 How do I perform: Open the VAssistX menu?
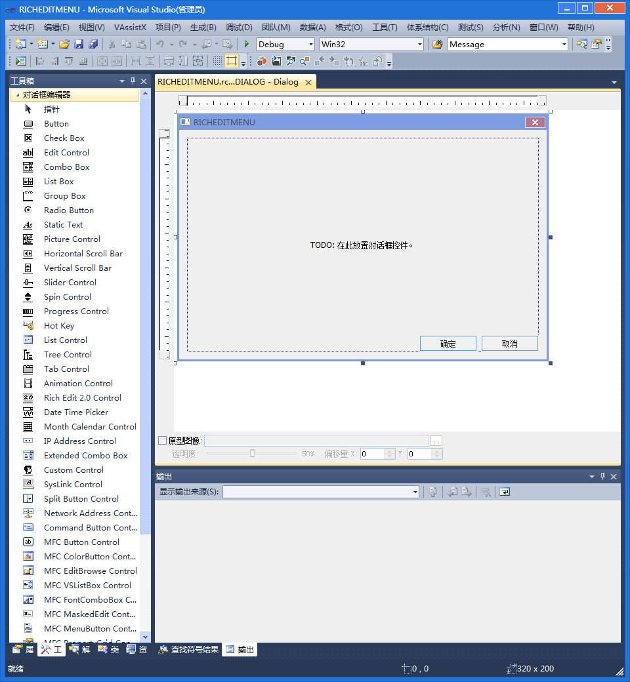[130, 28]
